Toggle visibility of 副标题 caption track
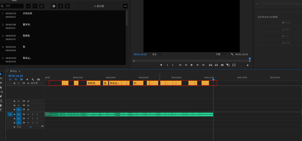Image resolution: width=302 pixels, height=141 pixels. click(28, 83)
